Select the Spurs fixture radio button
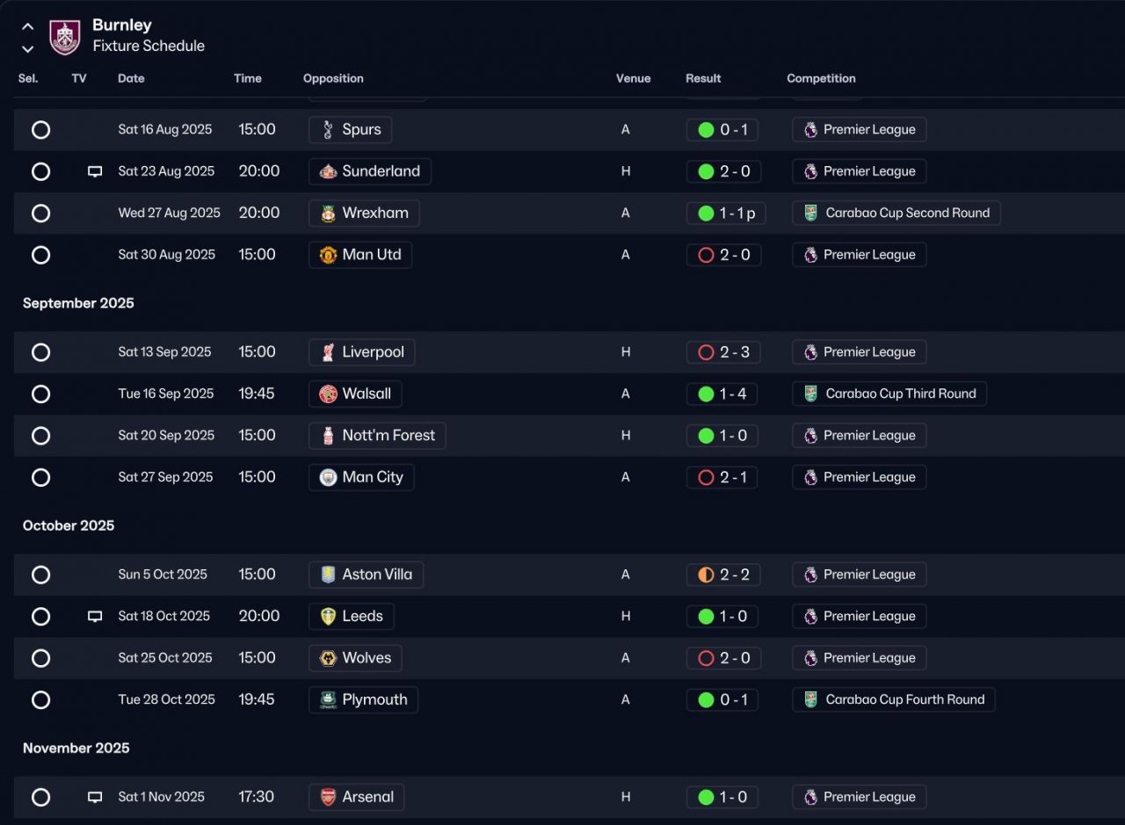Screen dimensions: 1125x825 pos(40,130)
